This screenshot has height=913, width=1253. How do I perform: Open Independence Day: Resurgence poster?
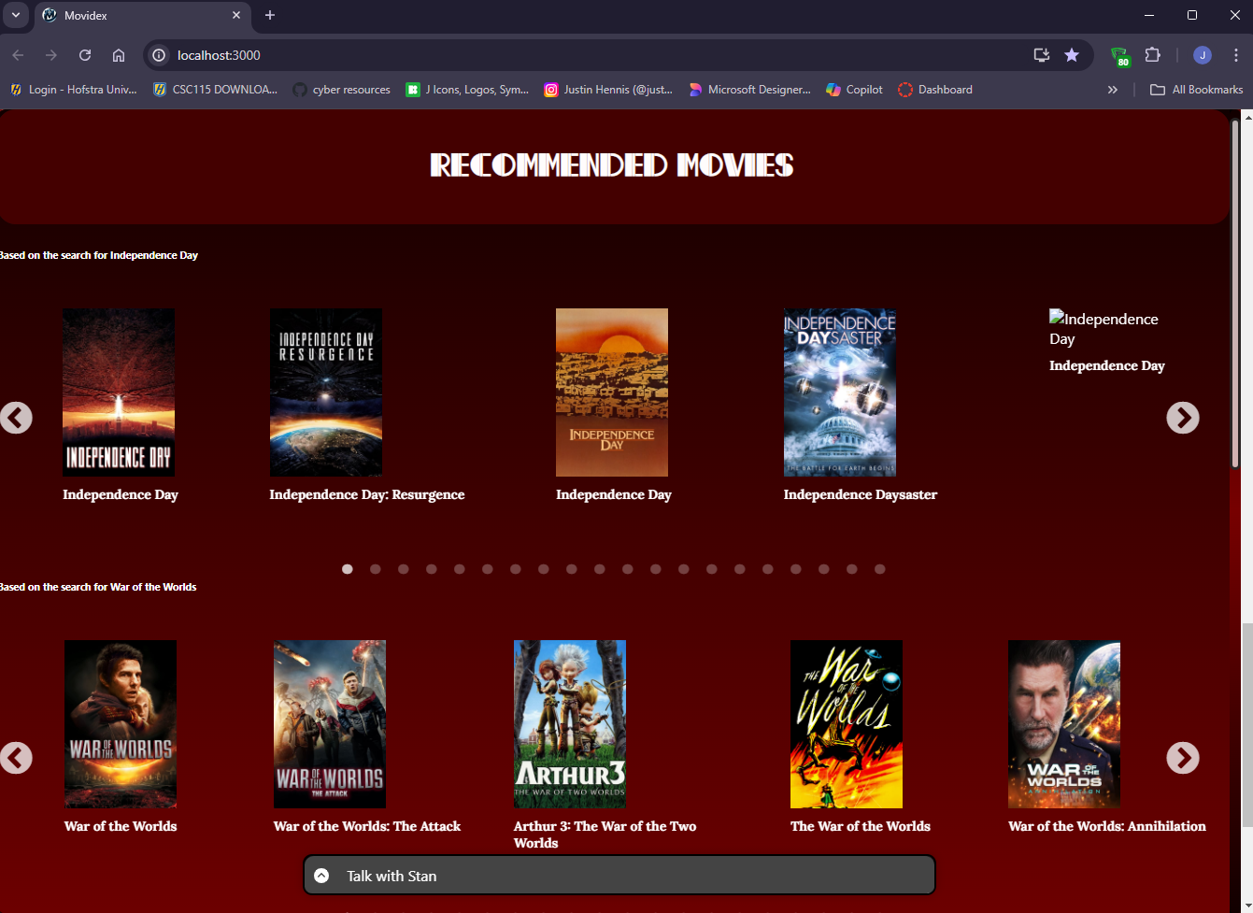[326, 392]
